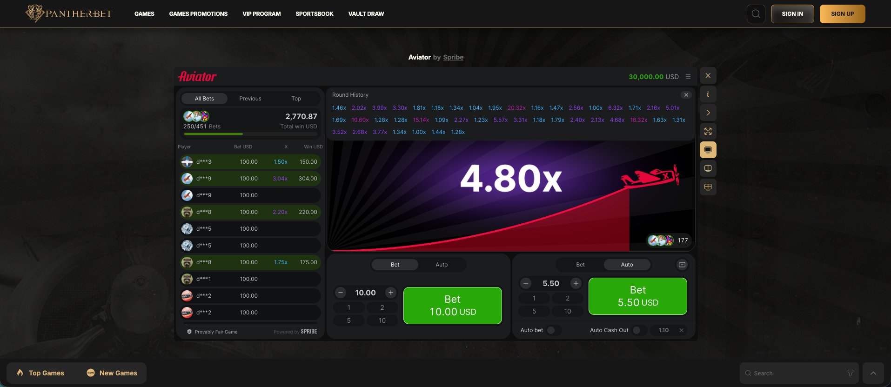
Task: Toggle the Auto Cash Out switch
Action: (x=639, y=330)
